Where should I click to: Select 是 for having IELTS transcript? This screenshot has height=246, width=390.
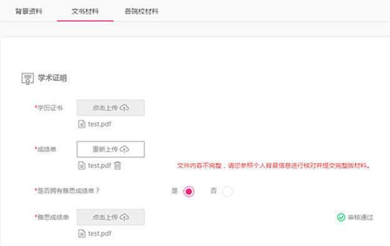189,192
